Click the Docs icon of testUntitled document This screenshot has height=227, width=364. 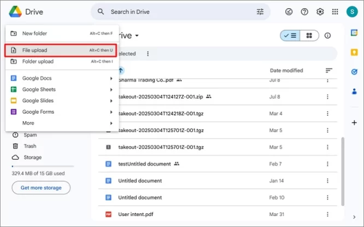point(108,164)
